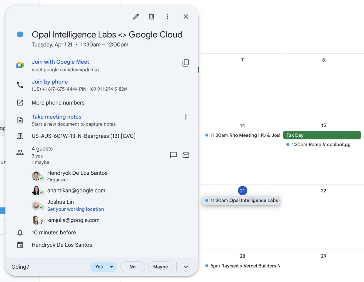Viewport: 364px width, 282px height.
Task: Click Set your working location link
Action: (x=76, y=209)
